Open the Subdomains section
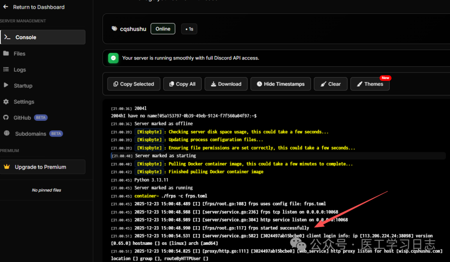 pyautogui.click(x=30, y=134)
